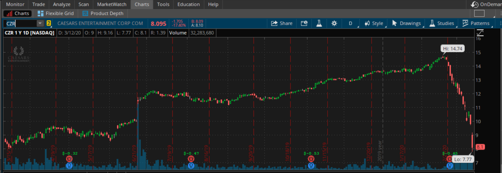502x173 pixels.
Task: Click the CAESARS ENTERTAINMENT CORP COM description
Action: [x=100, y=23]
